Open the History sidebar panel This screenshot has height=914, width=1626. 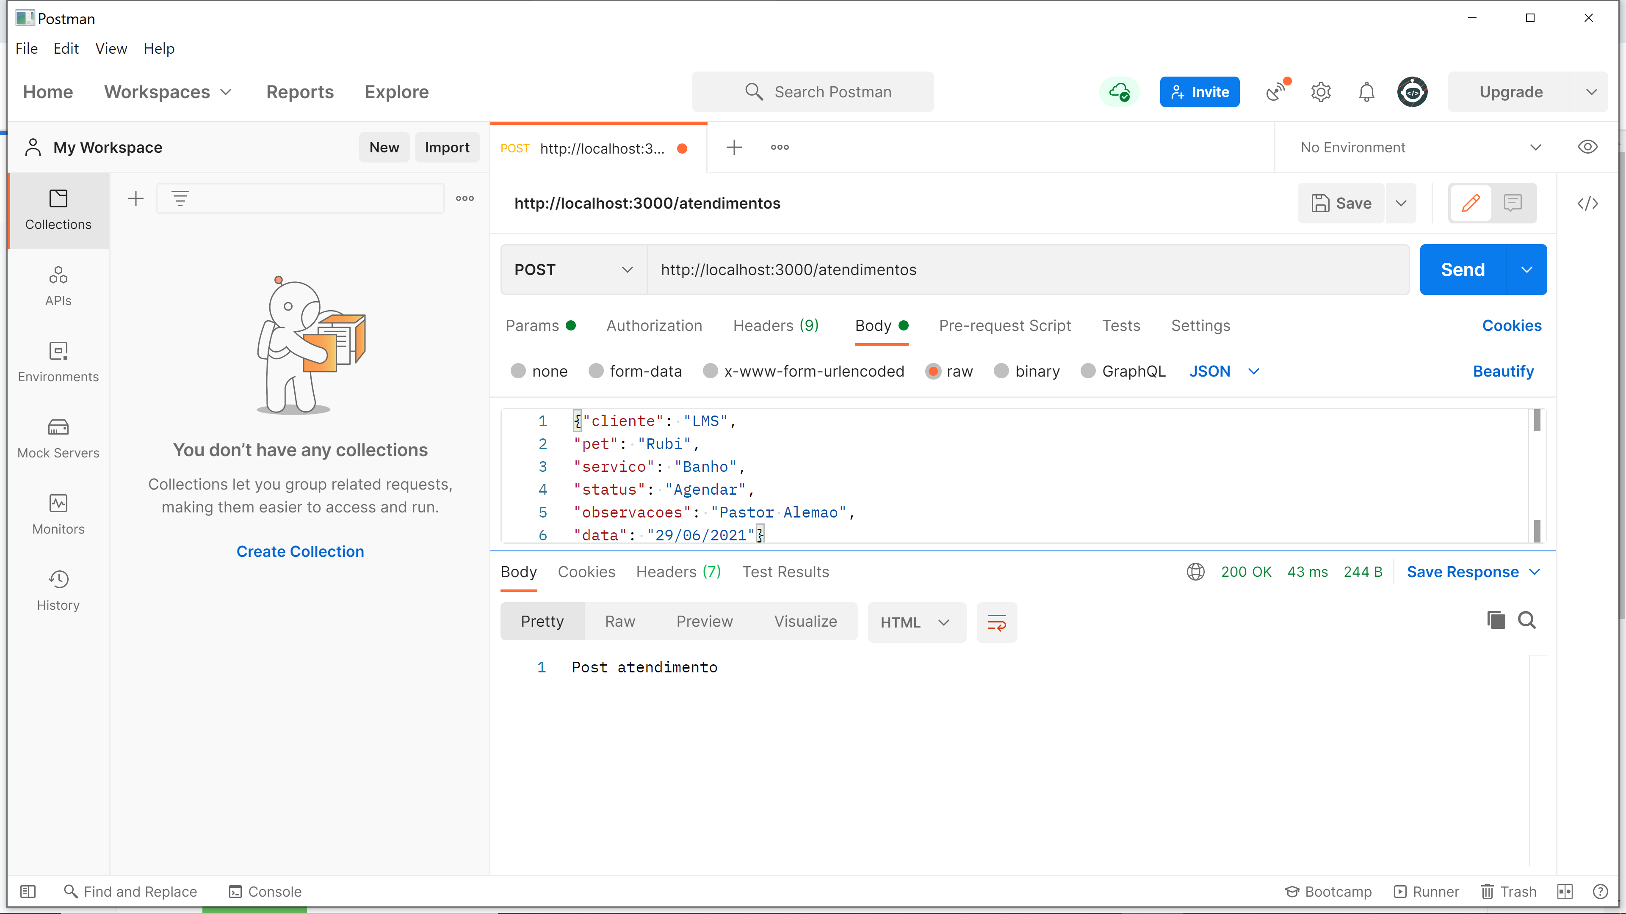coord(58,590)
